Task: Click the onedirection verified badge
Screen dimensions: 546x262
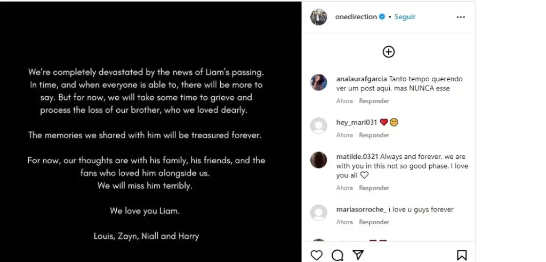Action: coord(382,17)
